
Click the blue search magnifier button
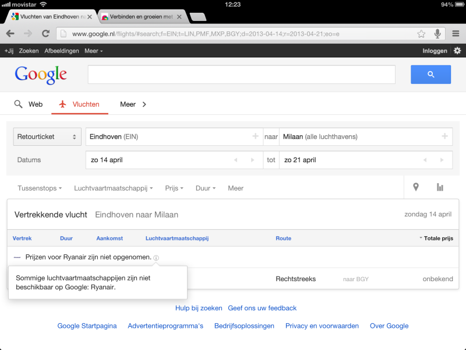coord(430,75)
